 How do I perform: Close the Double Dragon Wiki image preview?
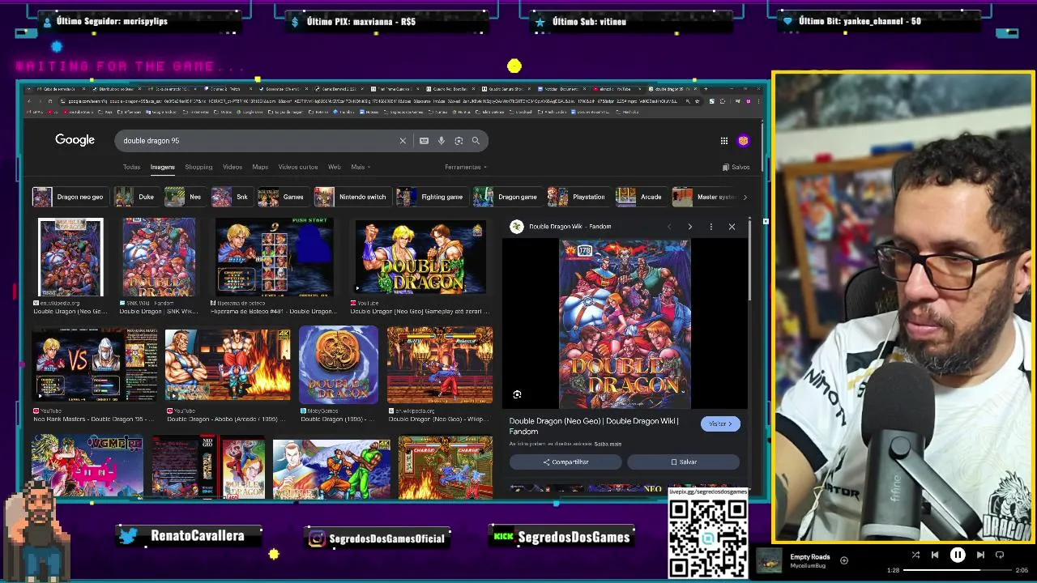732,227
